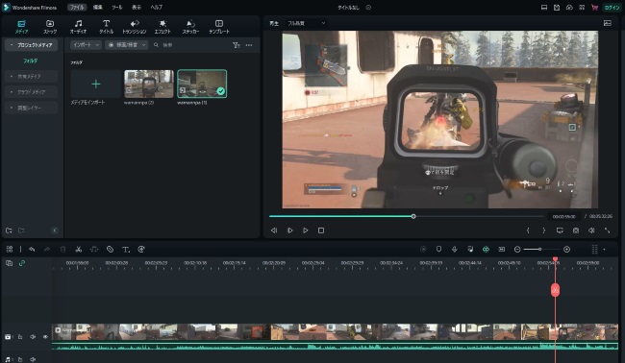Open the ヘルプ (Help) menu
Viewport: 625px width, 363px height.
pyautogui.click(x=156, y=7)
